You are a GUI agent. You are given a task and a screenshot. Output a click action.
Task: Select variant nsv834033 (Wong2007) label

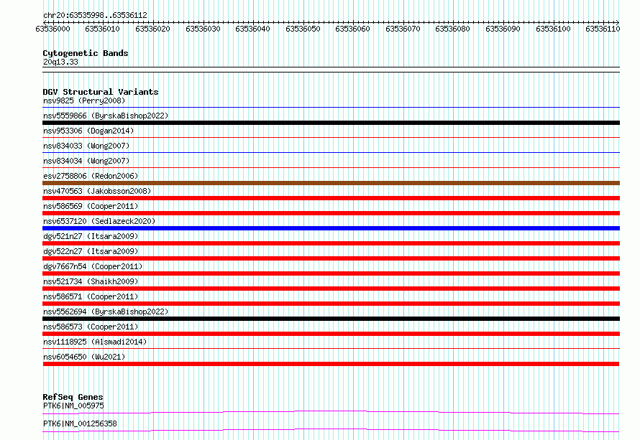[x=86, y=146]
